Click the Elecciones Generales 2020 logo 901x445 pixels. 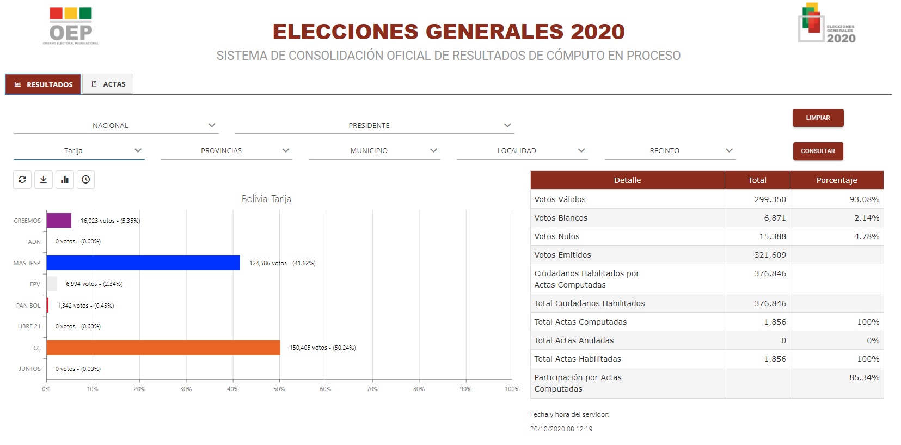pos(826,24)
